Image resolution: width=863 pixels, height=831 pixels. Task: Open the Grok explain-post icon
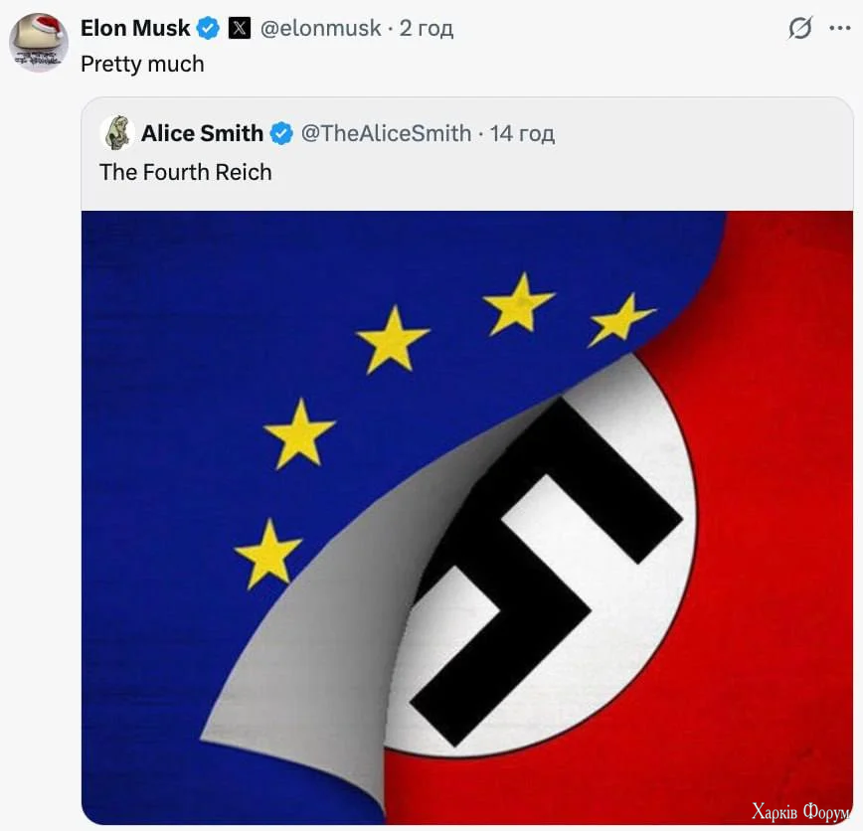(799, 29)
